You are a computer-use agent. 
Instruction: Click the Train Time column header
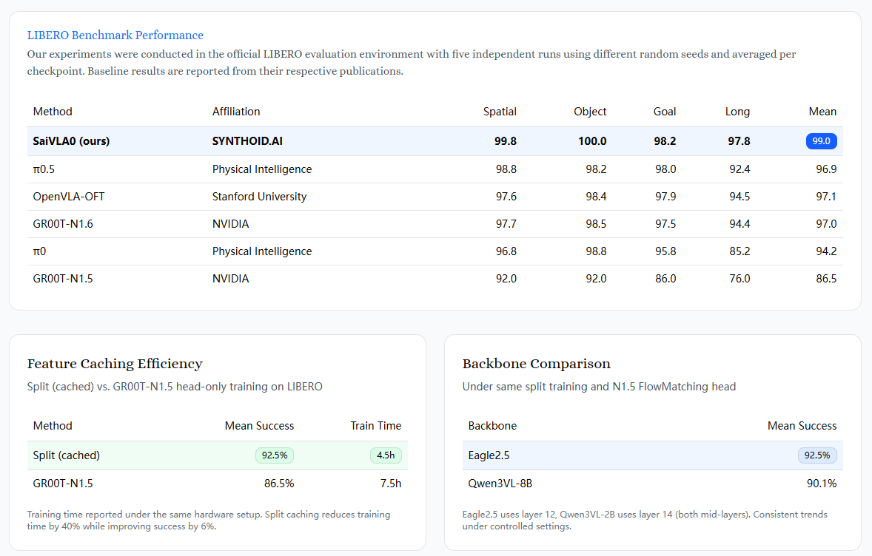point(376,426)
